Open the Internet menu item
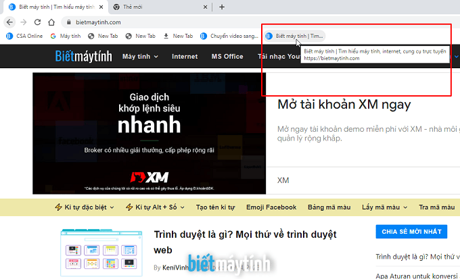The width and height of the screenshot is (460, 279). point(185,57)
